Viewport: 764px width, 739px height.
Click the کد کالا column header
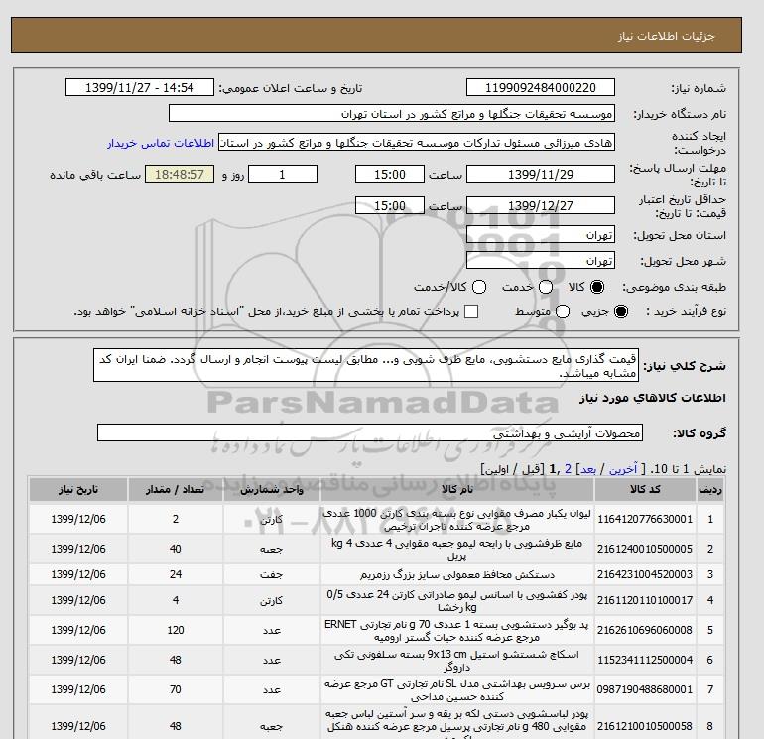[645, 490]
